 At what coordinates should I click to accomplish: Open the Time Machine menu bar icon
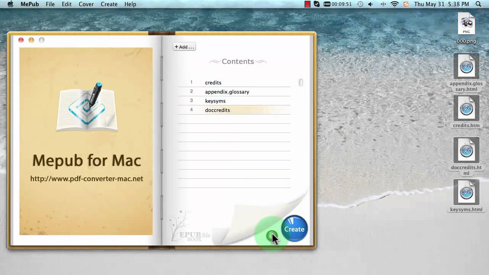[x=360, y=4]
